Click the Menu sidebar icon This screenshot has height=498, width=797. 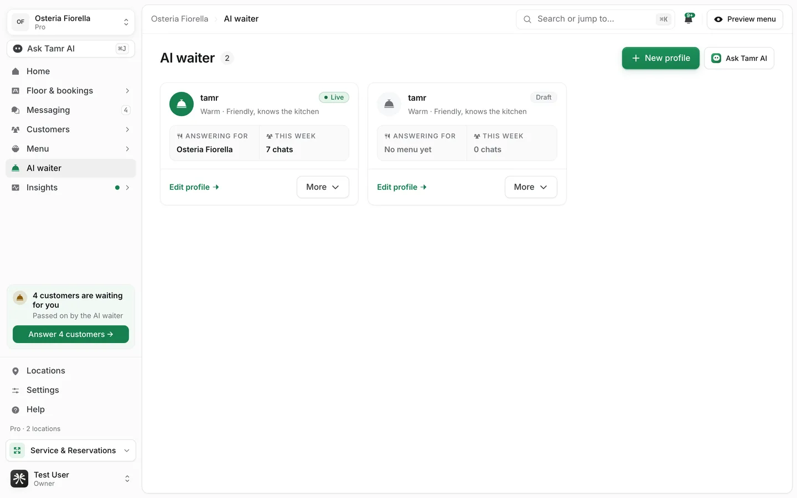pos(15,149)
